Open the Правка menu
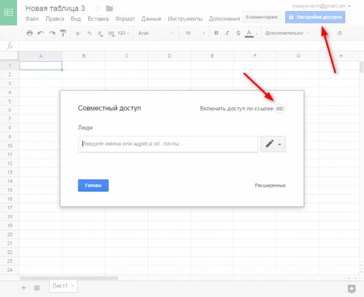 coord(55,19)
